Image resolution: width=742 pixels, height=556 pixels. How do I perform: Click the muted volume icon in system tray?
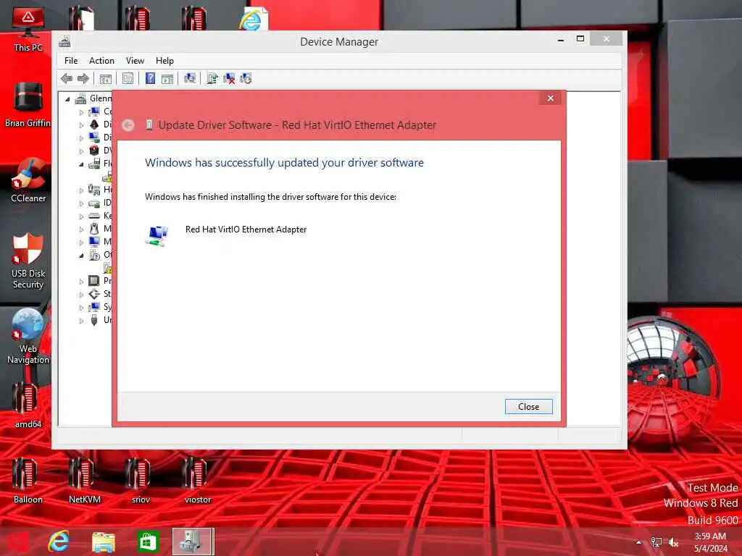(x=673, y=542)
